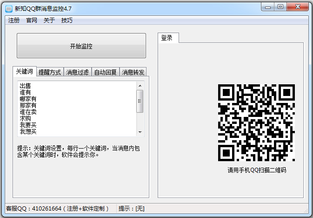Click the 哪家有 keyword line

[28, 99]
